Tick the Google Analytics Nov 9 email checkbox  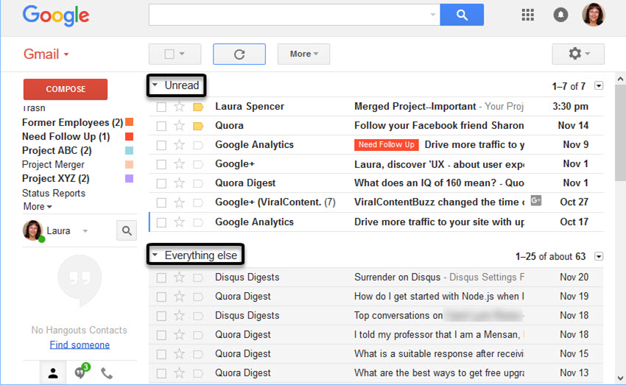tap(161, 145)
